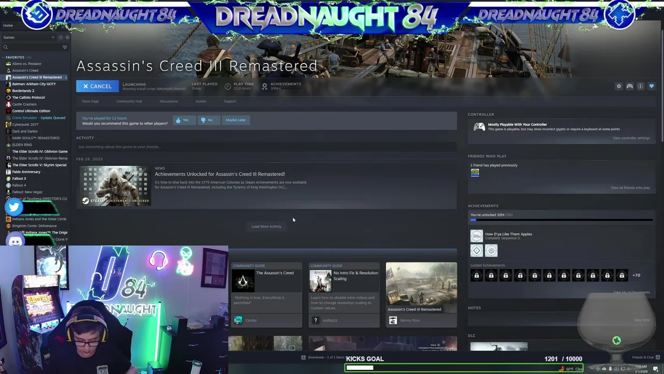Select Control Ultimate Edition
This screenshot has width=664, height=374.
(31, 111)
